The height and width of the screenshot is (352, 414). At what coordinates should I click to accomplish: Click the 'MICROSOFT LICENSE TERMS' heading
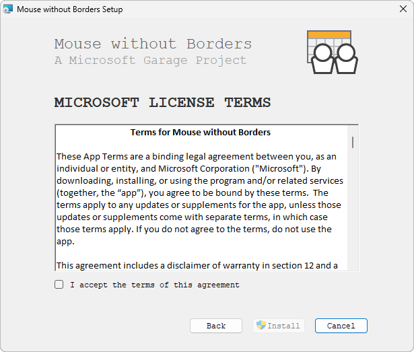coord(162,103)
